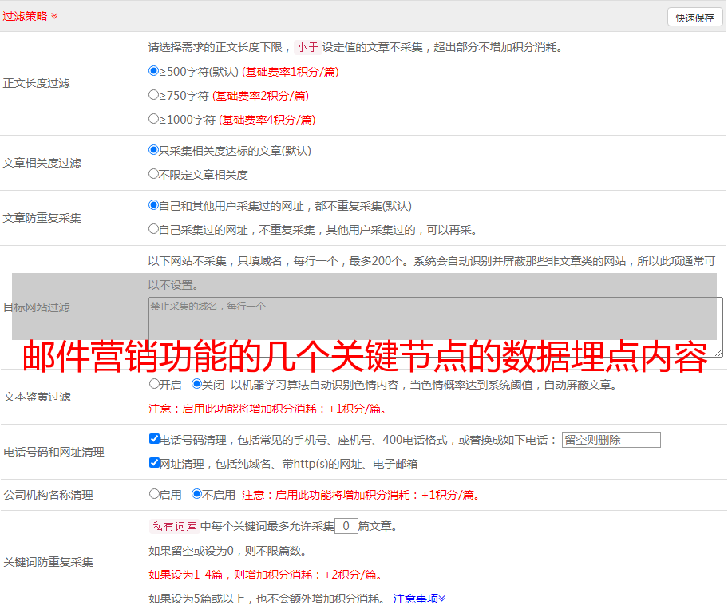Screen dimensions: 728x613
Task: Select 不启用 for 公司机构名称清理
Action: [x=196, y=494]
